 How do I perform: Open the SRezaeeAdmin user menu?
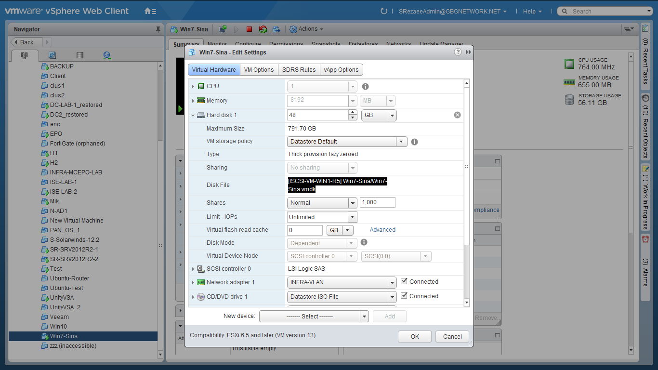click(x=453, y=12)
